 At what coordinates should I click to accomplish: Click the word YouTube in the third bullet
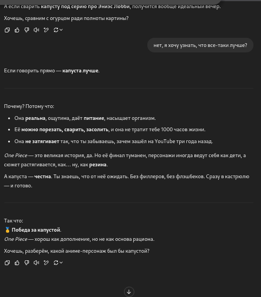point(165,141)
